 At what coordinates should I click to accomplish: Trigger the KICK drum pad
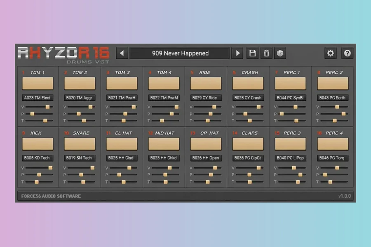pyautogui.click(x=38, y=144)
